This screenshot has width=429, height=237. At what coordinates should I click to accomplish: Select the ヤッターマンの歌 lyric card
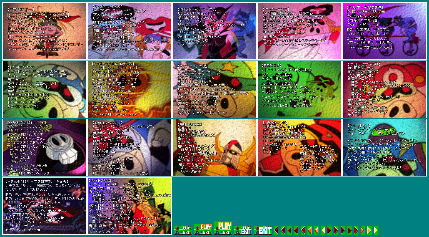129,31
